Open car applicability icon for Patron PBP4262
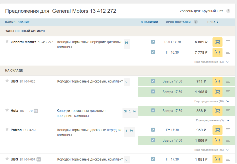The image size is (237, 164). coord(131,130)
